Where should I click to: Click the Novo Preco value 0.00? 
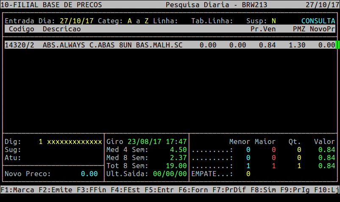point(89,174)
